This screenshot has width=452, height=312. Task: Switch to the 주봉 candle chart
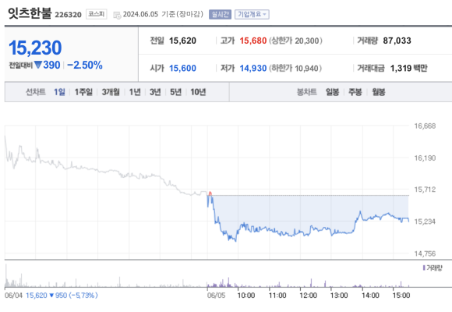pos(355,92)
